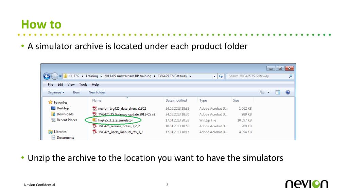348x195 pixels.
Task: Select Downloads in navigation pane
Action: [x=65, y=114]
